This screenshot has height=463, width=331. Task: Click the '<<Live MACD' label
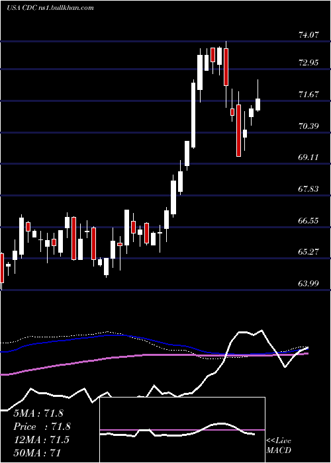click(x=279, y=445)
